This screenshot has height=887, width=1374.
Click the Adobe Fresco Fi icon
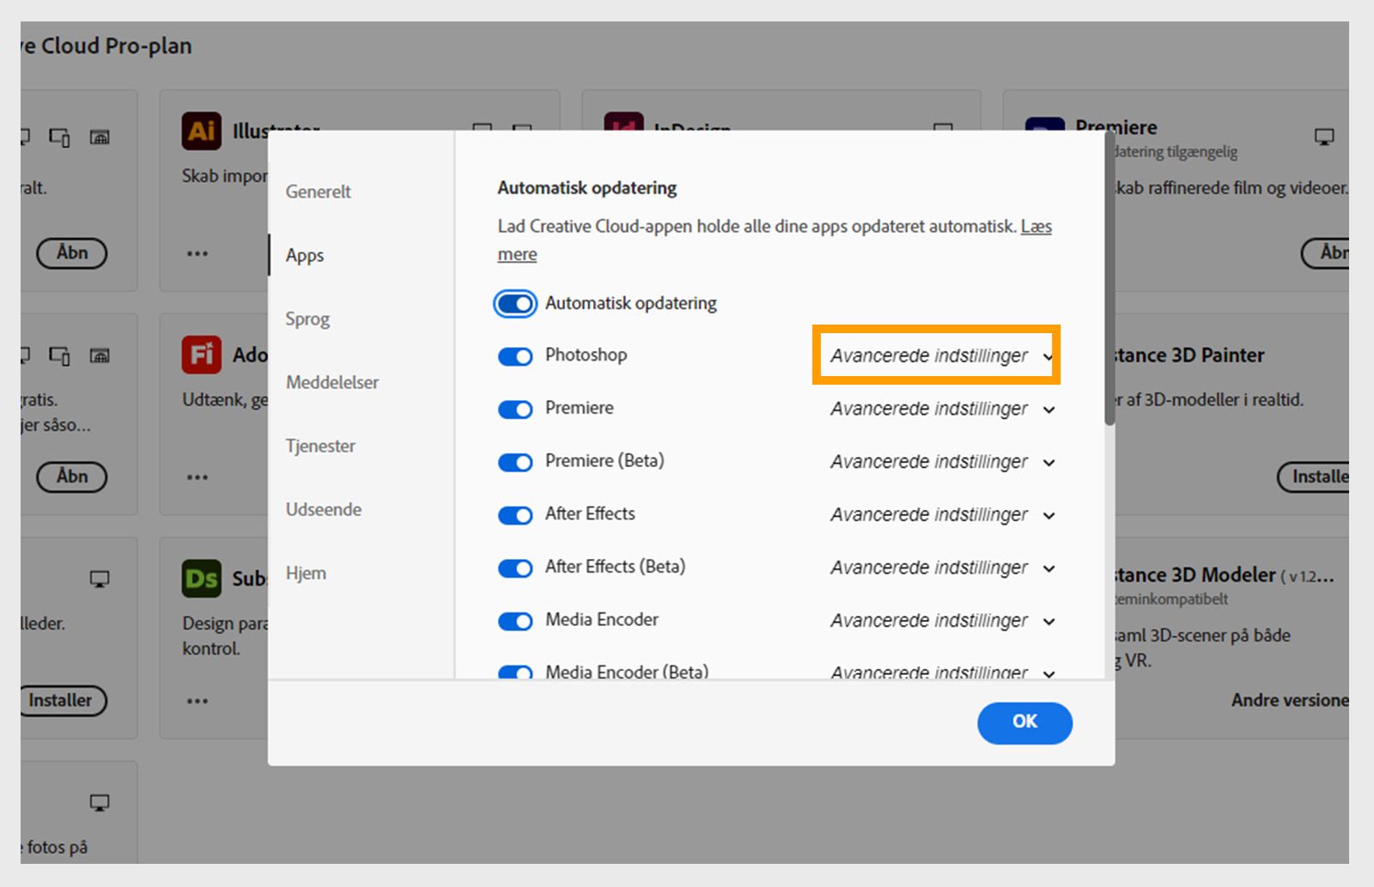click(x=202, y=355)
